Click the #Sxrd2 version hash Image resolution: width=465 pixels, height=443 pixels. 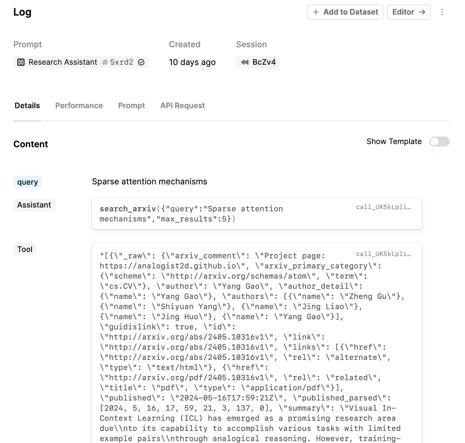coord(118,62)
